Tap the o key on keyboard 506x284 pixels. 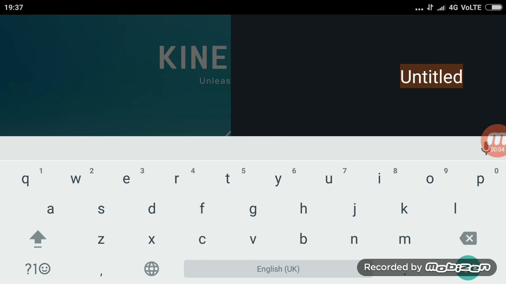pos(430,179)
